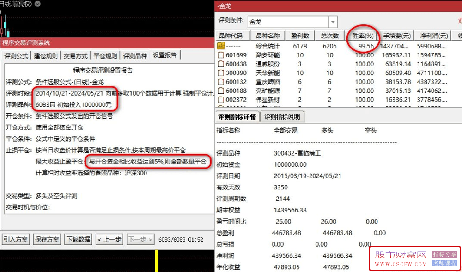Screen dimensions: 462x272
Task: Sort by the 盈利数 column header
Action: (300, 36)
